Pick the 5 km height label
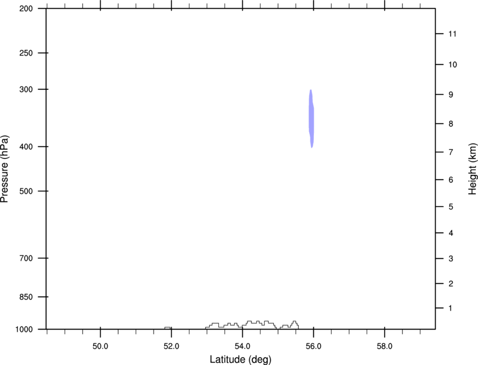Screen dimensions: 478x365 pos(451,207)
